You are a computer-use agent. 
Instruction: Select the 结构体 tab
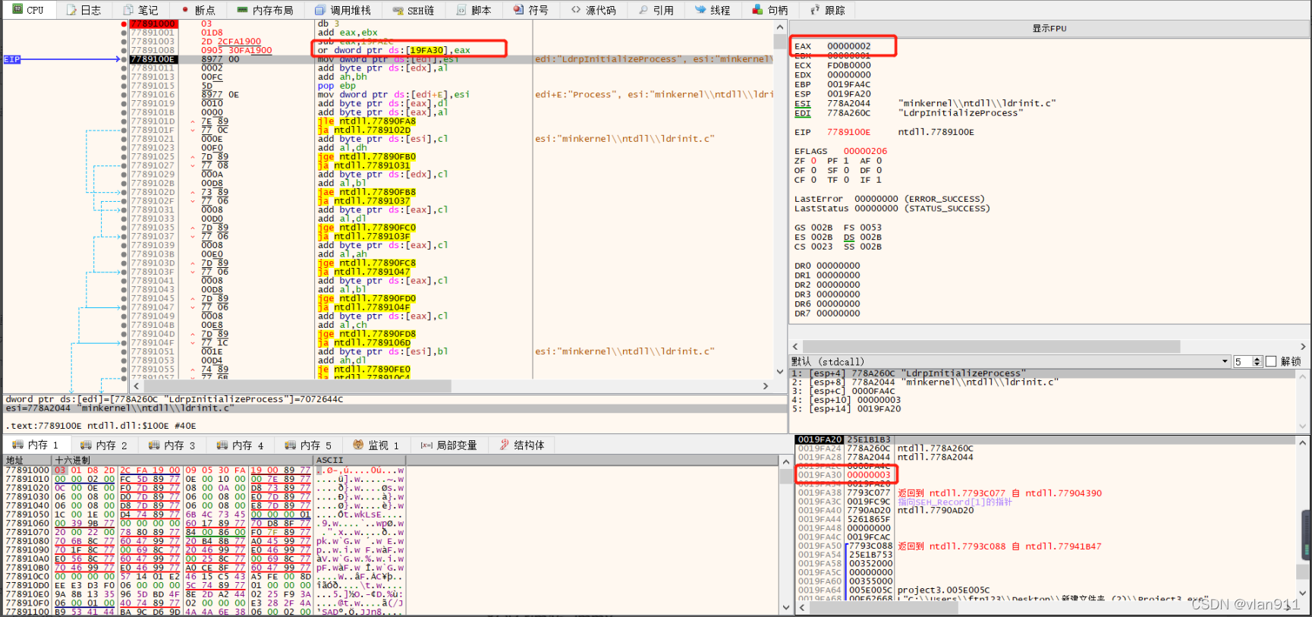point(522,445)
